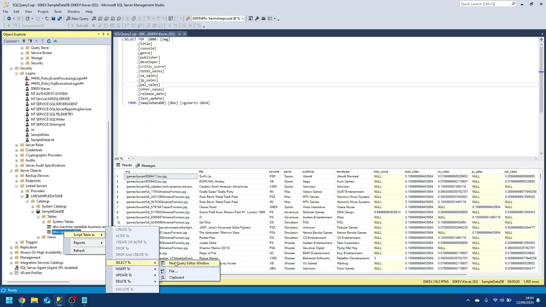Open File Explorer from the taskbar

(x=34, y=300)
